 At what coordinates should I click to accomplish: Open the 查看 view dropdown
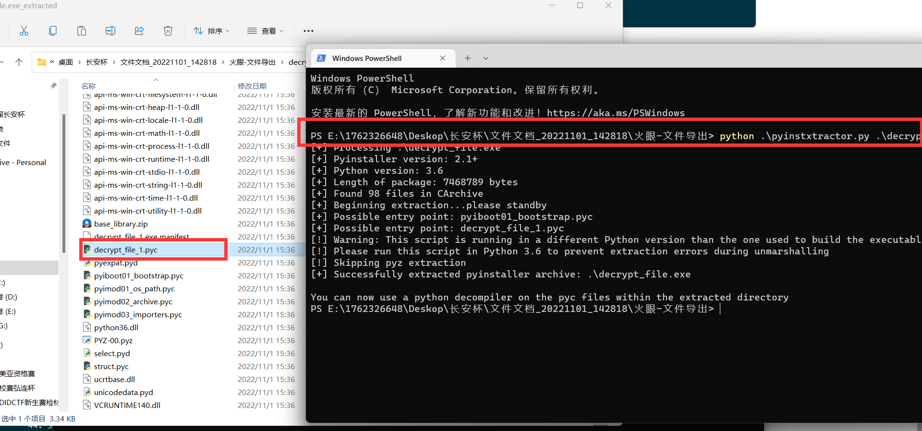(266, 31)
